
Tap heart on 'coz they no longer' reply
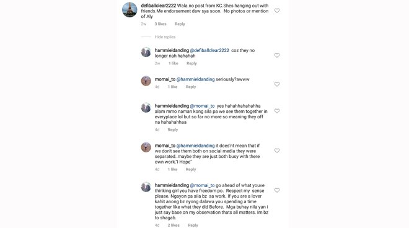(277, 55)
